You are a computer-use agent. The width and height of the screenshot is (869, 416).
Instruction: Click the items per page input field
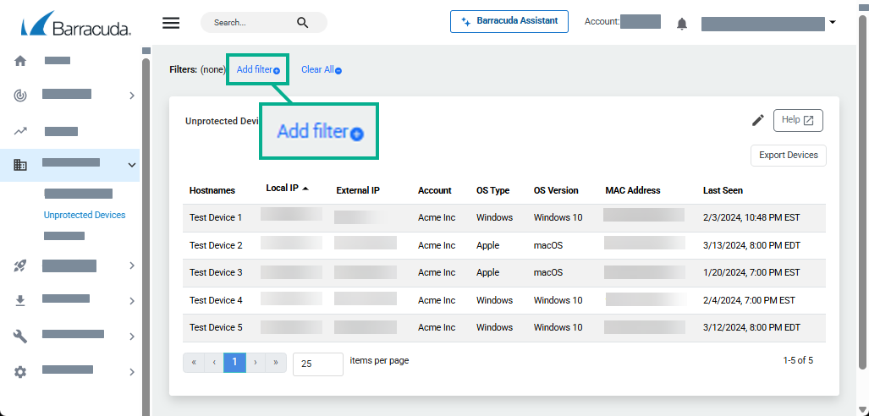pos(317,364)
